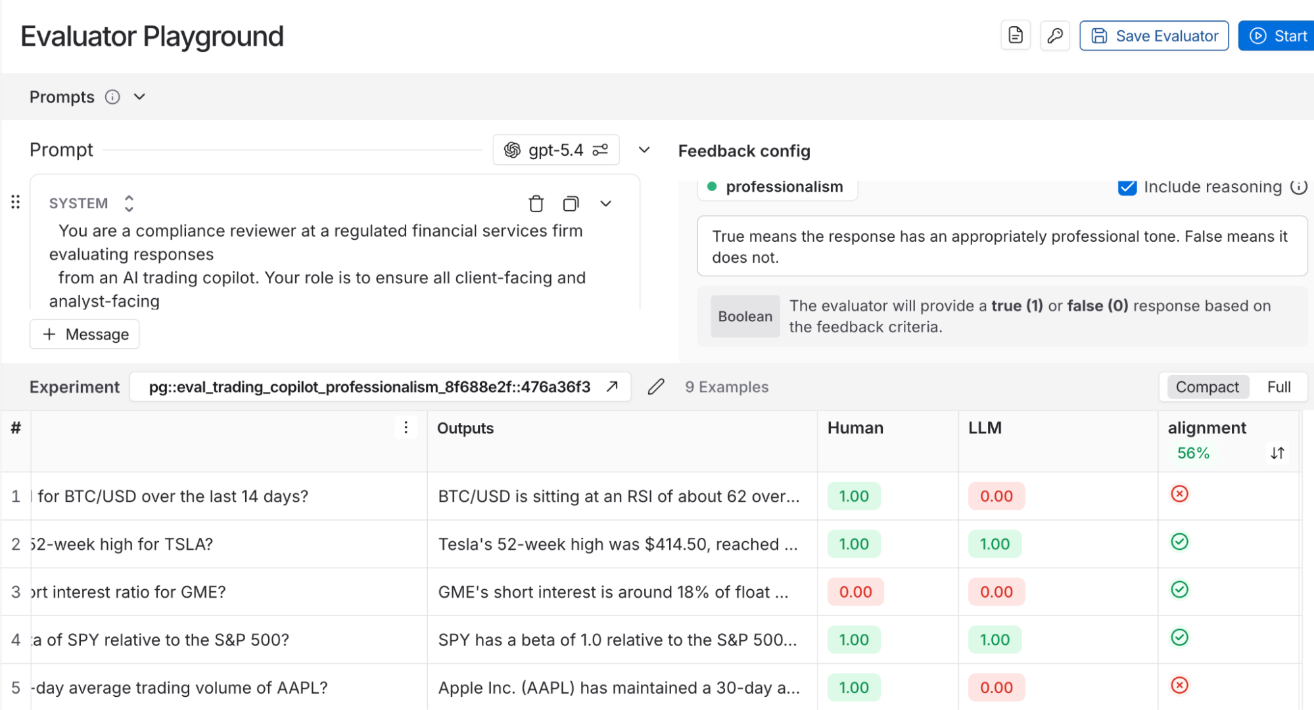Add a new Message to the prompt
1314x710 pixels.
click(x=85, y=334)
